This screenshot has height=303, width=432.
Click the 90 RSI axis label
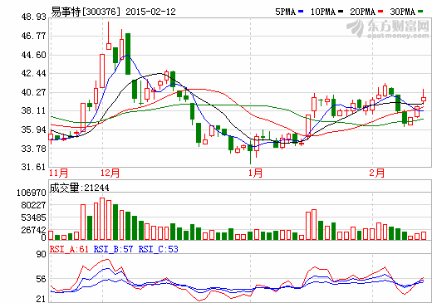(41, 254)
